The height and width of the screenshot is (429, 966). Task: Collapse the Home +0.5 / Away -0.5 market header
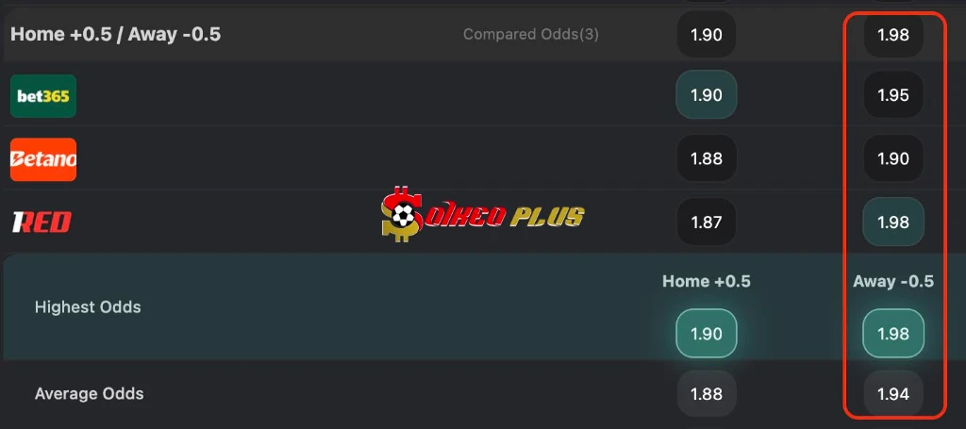116,35
